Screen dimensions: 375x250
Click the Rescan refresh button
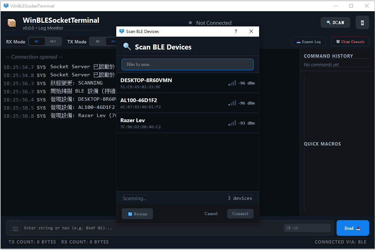pyautogui.click(x=137, y=214)
